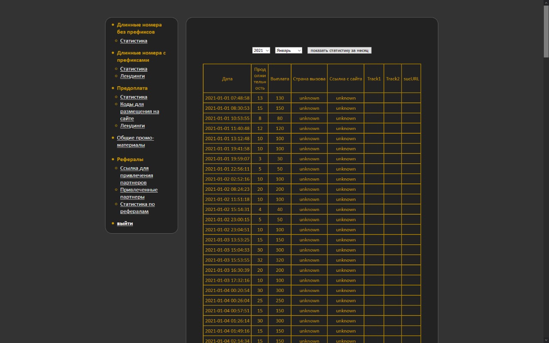Click the Страна вызова column header
The image size is (549, 343).
[309, 79]
